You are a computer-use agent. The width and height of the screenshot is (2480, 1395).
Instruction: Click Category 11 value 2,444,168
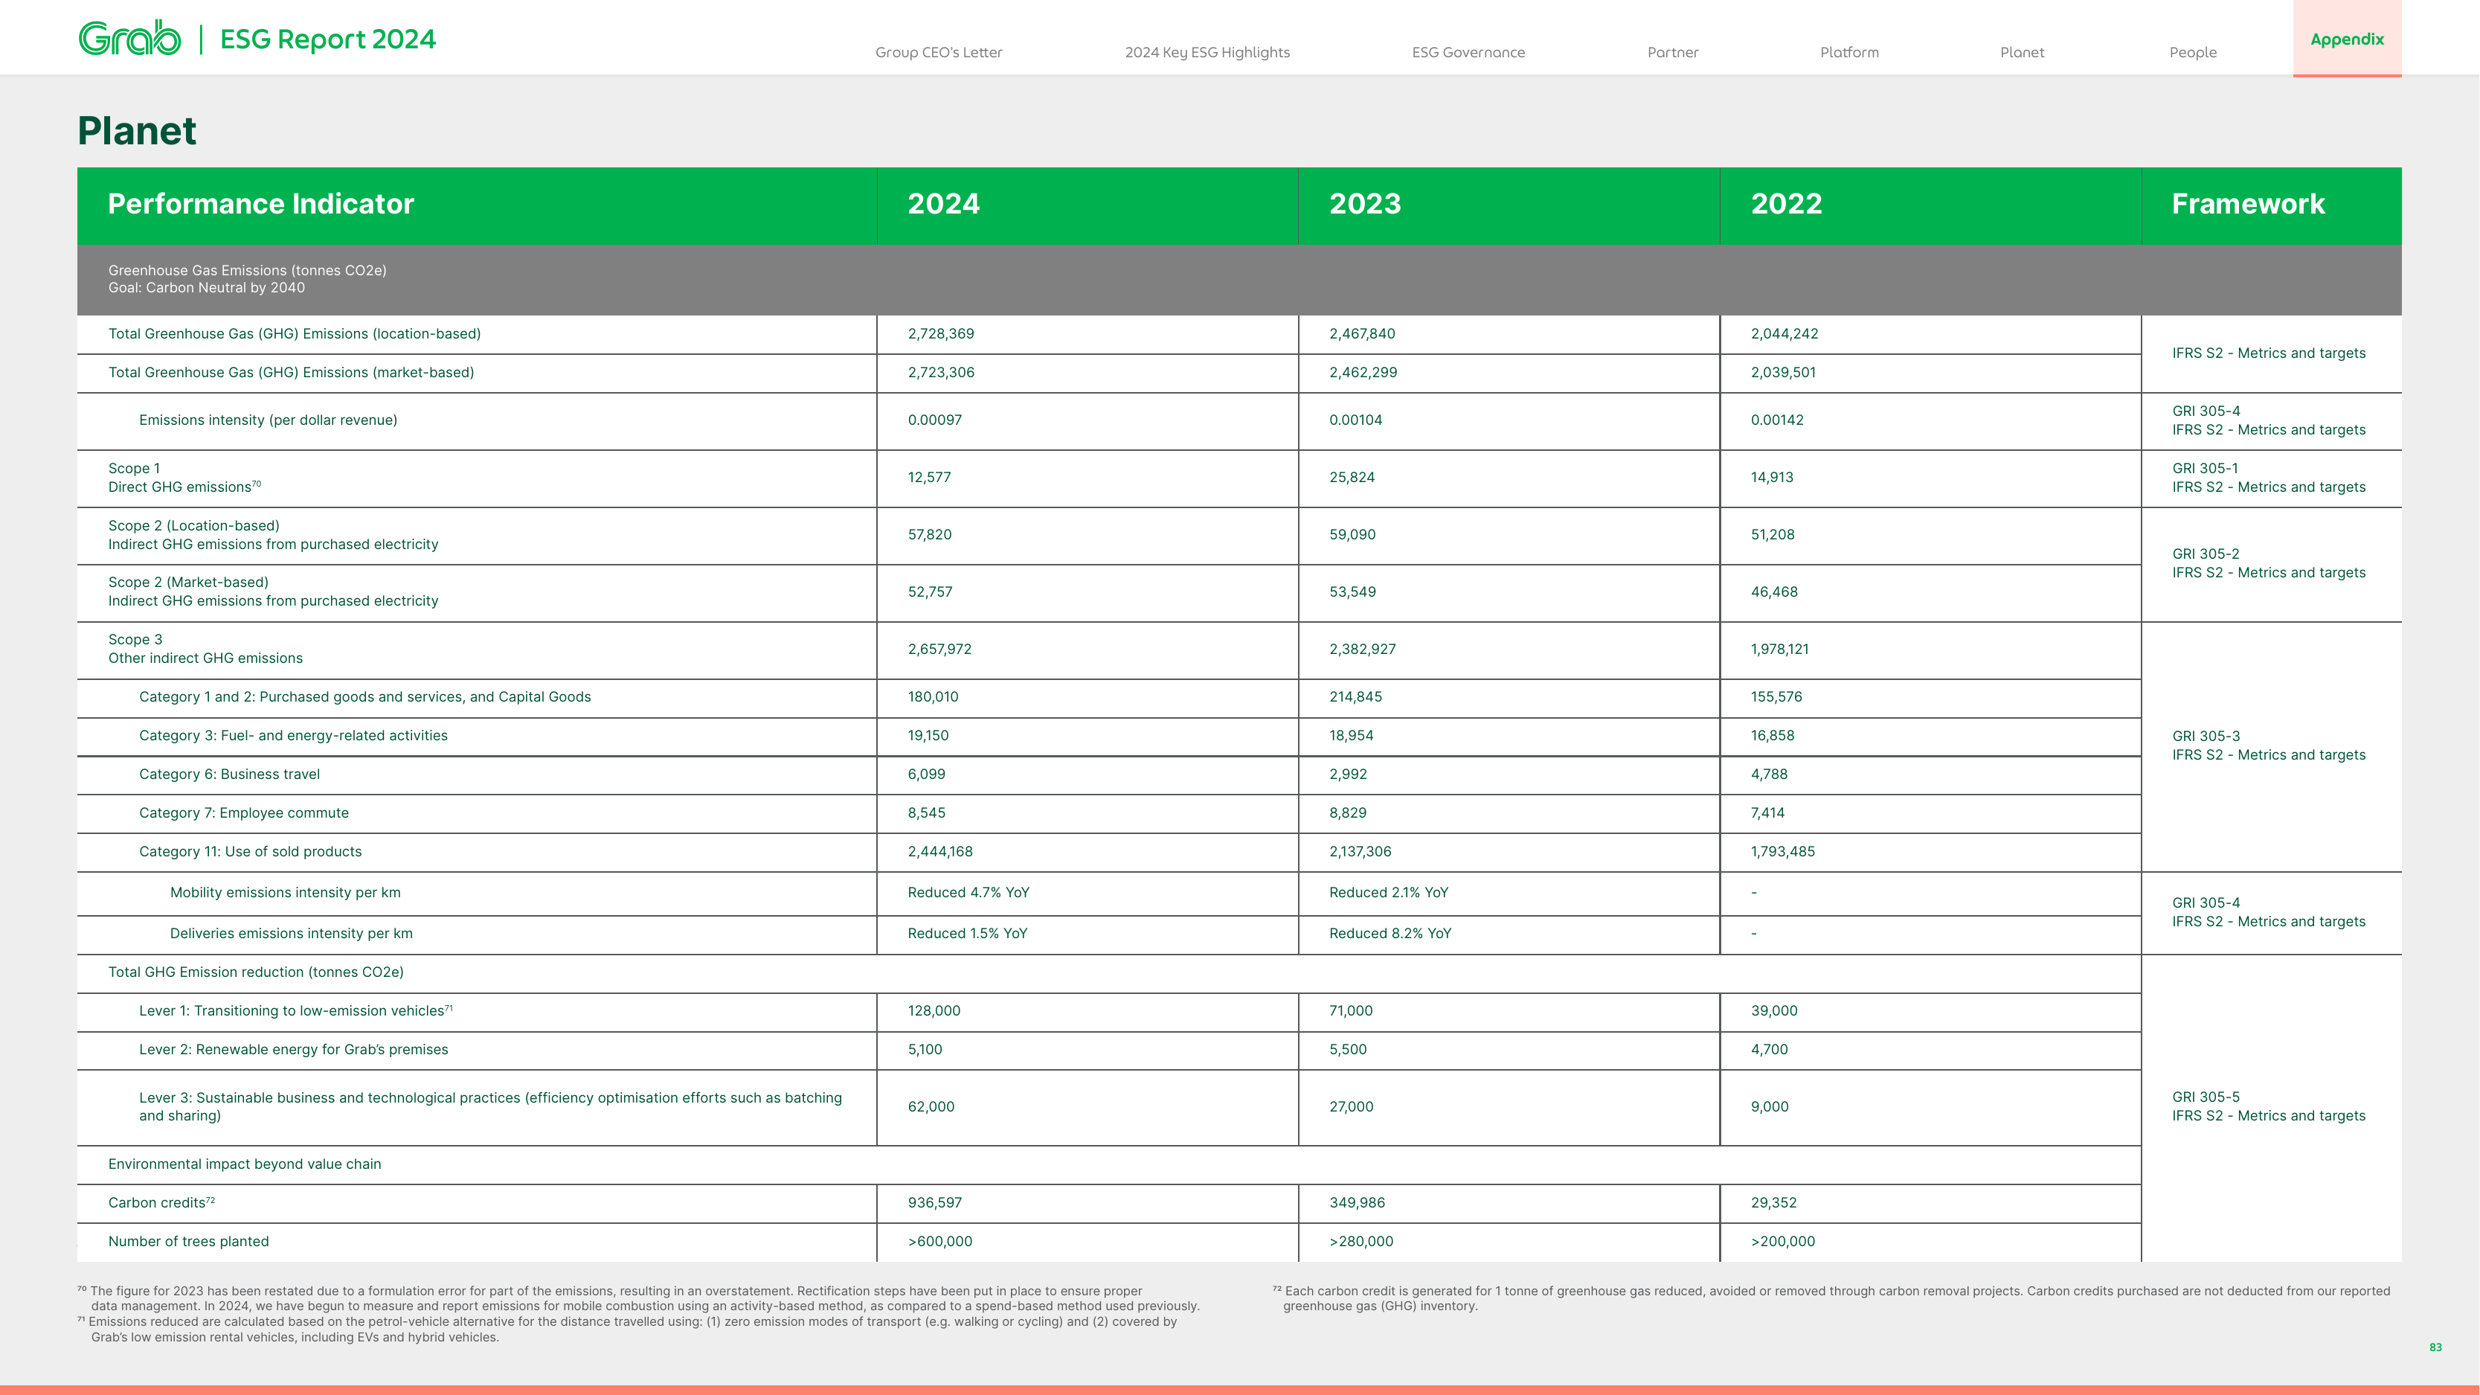click(x=939, y=851)
